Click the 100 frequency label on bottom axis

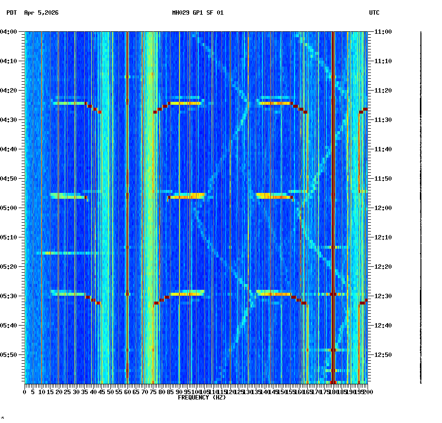[x=196, y=392]
